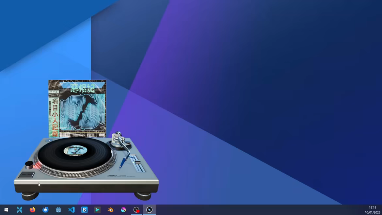Open the dark app with green arrow
This screenshot has width=382, height=215.
[97, 210]
